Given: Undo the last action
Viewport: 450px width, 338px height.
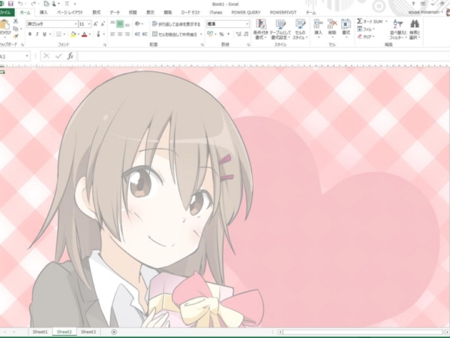Looking at the screenshot, I should [x=20, y=4].
